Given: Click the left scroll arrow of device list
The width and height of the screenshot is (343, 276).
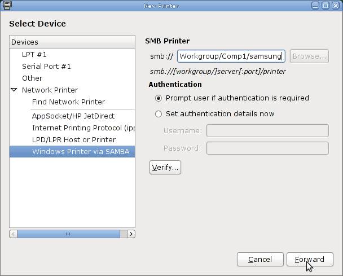Looking at the screenshot, I should [14, 234].
